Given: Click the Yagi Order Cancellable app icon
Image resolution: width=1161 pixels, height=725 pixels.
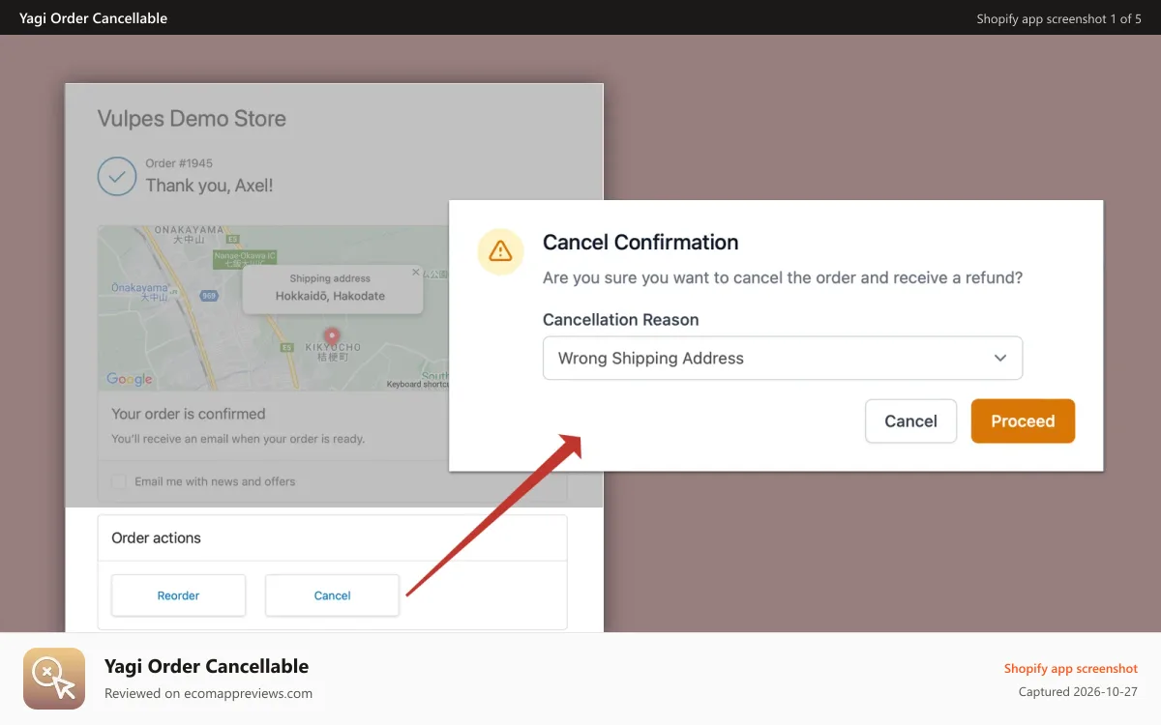Looking at the screenshot, I should 54,679.
